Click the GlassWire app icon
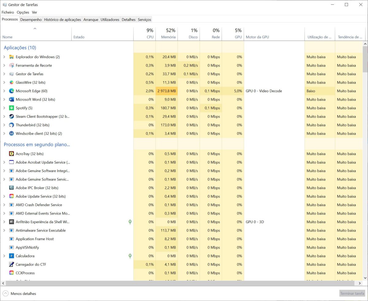Viewport: 368px width, 301px height. pyautogui.click(x=11, y=83)
